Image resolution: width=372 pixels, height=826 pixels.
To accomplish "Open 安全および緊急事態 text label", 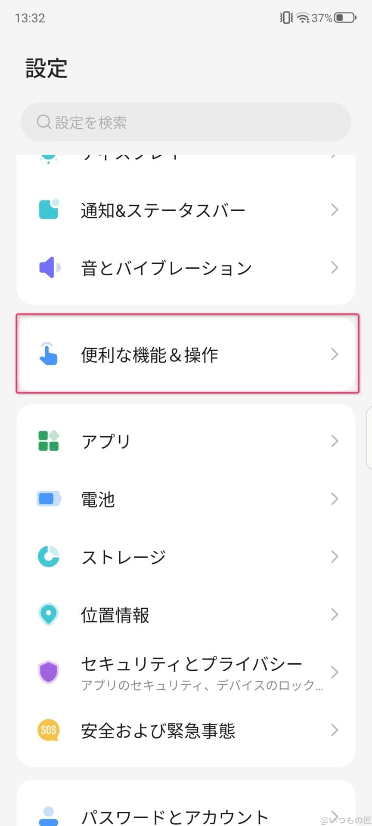I will (158, 730).
